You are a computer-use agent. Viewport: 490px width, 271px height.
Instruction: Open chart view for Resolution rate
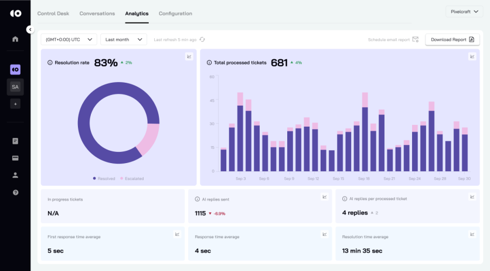pos(189,56)
